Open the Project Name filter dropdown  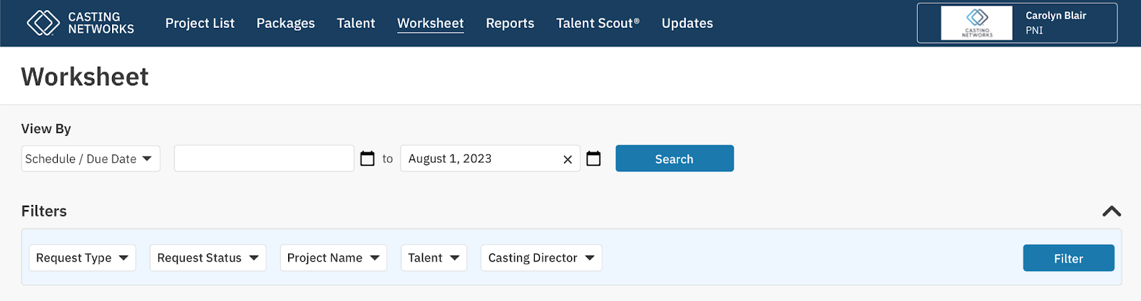click(x=333, y=258)
